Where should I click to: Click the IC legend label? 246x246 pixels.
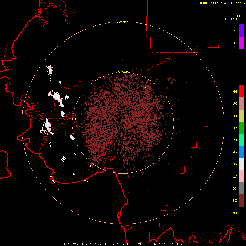(x=235, y=177)
